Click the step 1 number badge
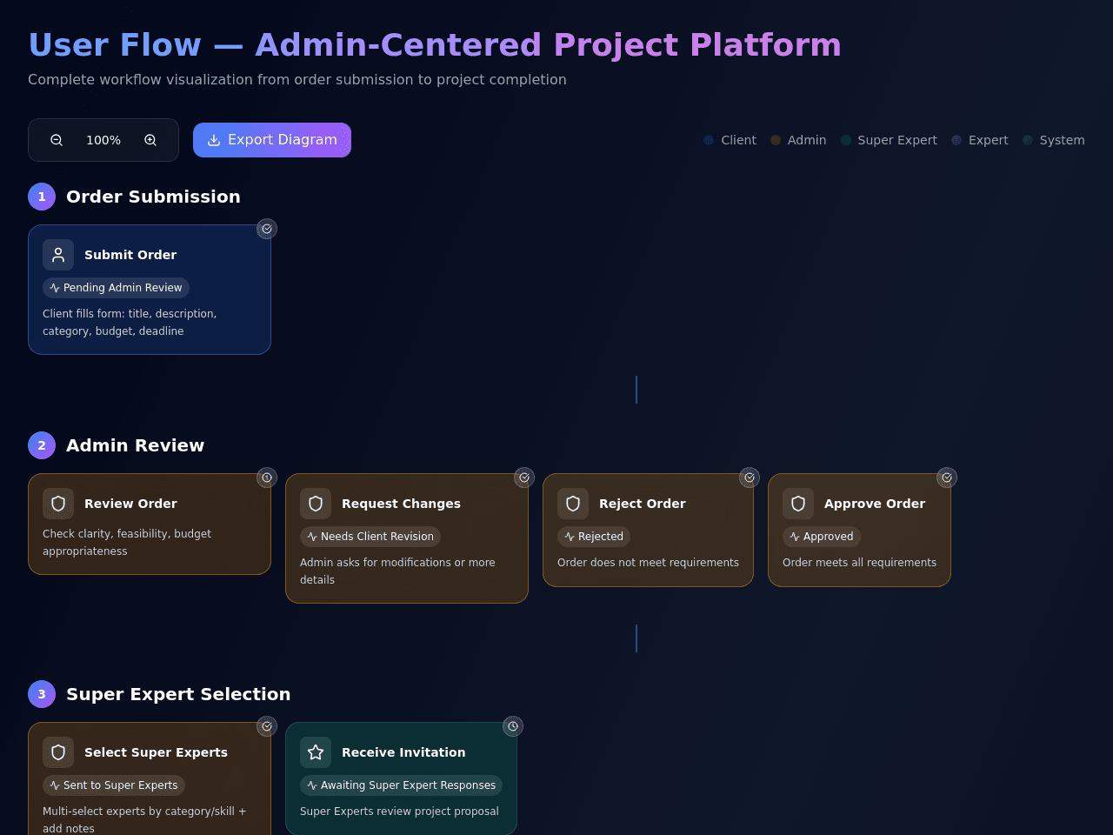The width and height of the screenshot is (1113, 835). tap(42, 197)
